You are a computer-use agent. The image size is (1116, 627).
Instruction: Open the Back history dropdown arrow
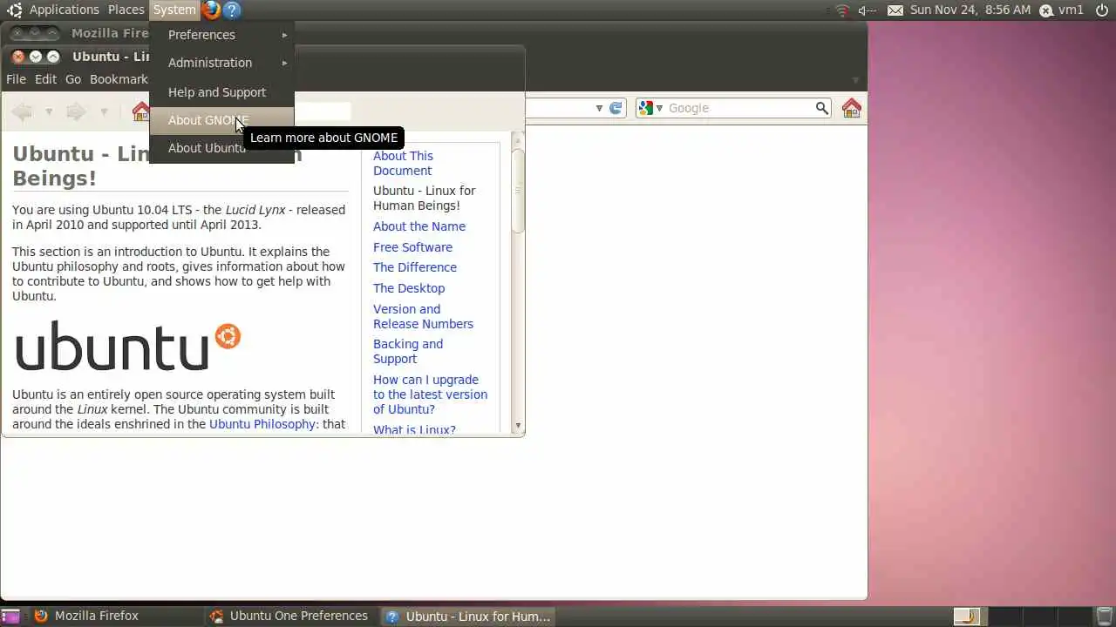[x=49, y=111]
